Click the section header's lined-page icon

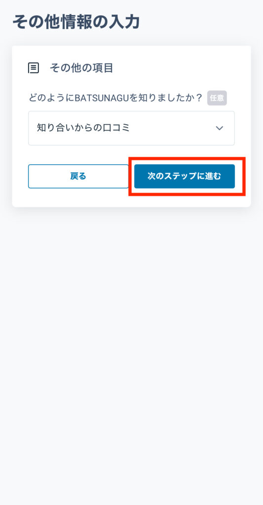(34, 68)
